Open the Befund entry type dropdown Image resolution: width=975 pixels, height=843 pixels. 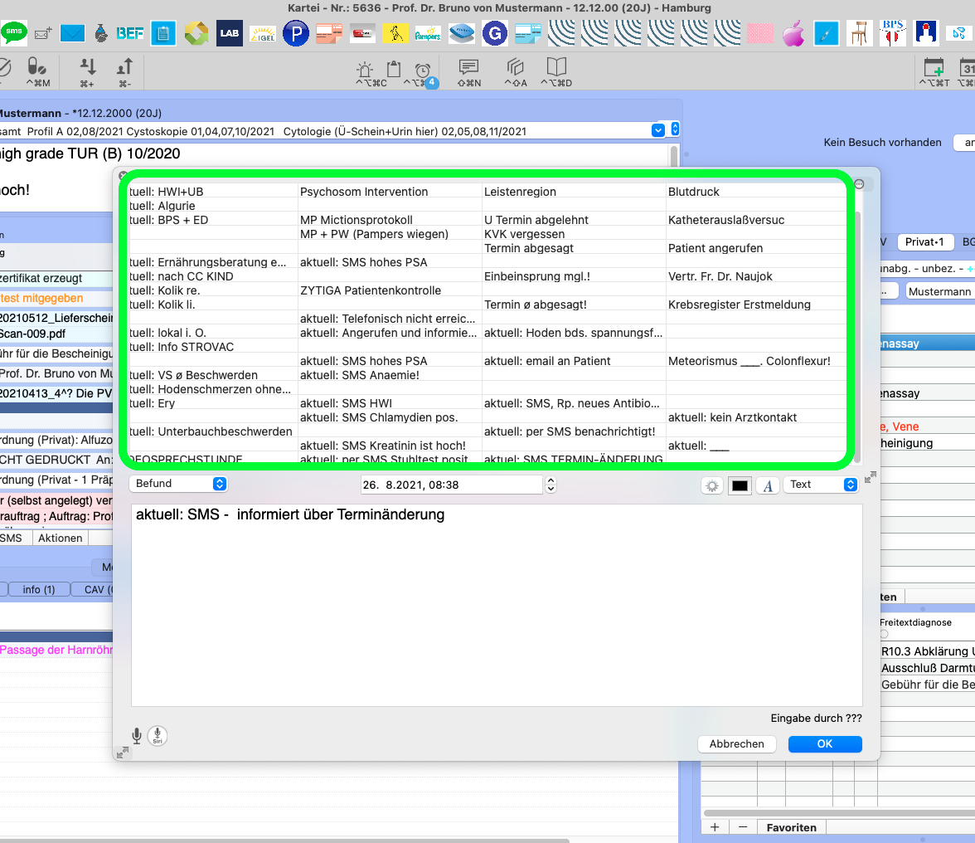[x=178, y=484]
